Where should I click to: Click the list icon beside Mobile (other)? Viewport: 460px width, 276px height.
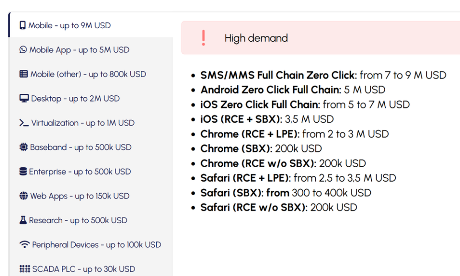(23, 74)
